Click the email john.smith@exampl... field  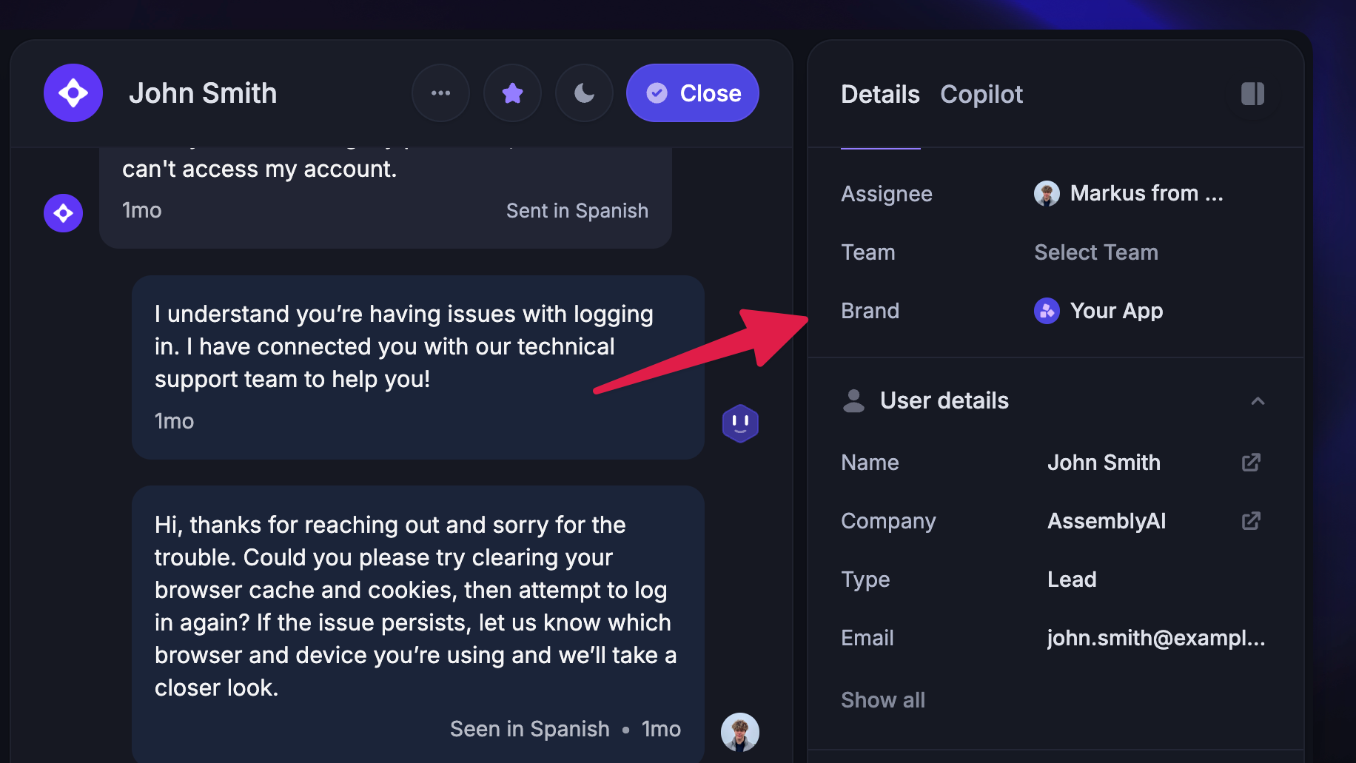(x=1155, y=638)
